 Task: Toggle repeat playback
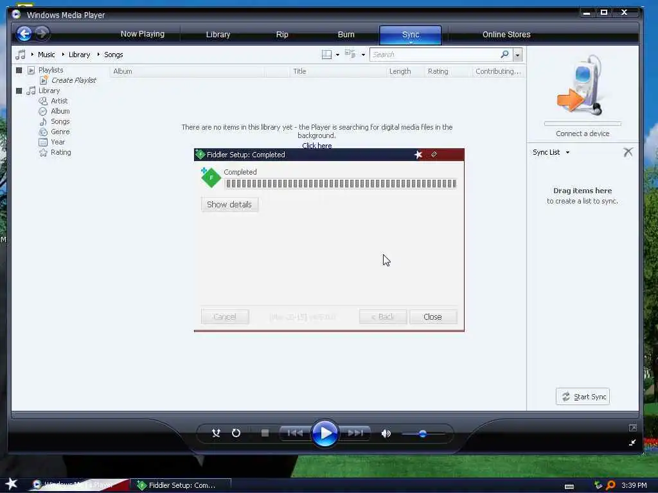click(x=236, y=433)
